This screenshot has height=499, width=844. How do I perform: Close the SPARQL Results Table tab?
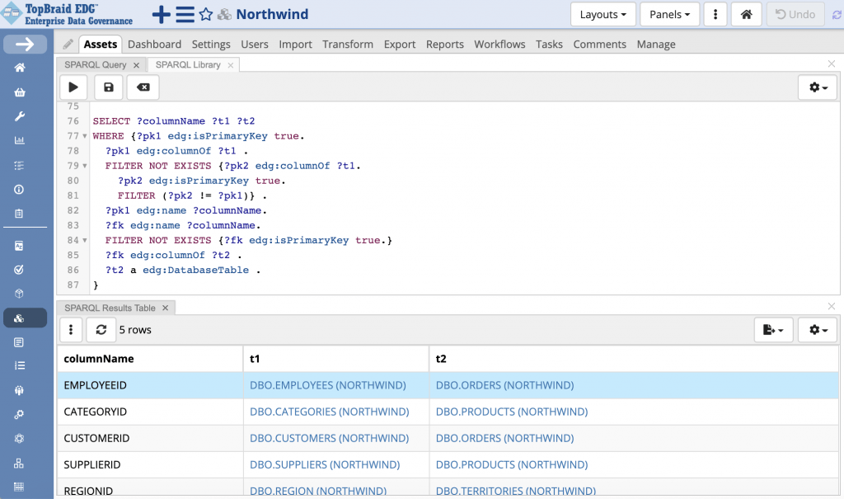(x=165, y=308)
